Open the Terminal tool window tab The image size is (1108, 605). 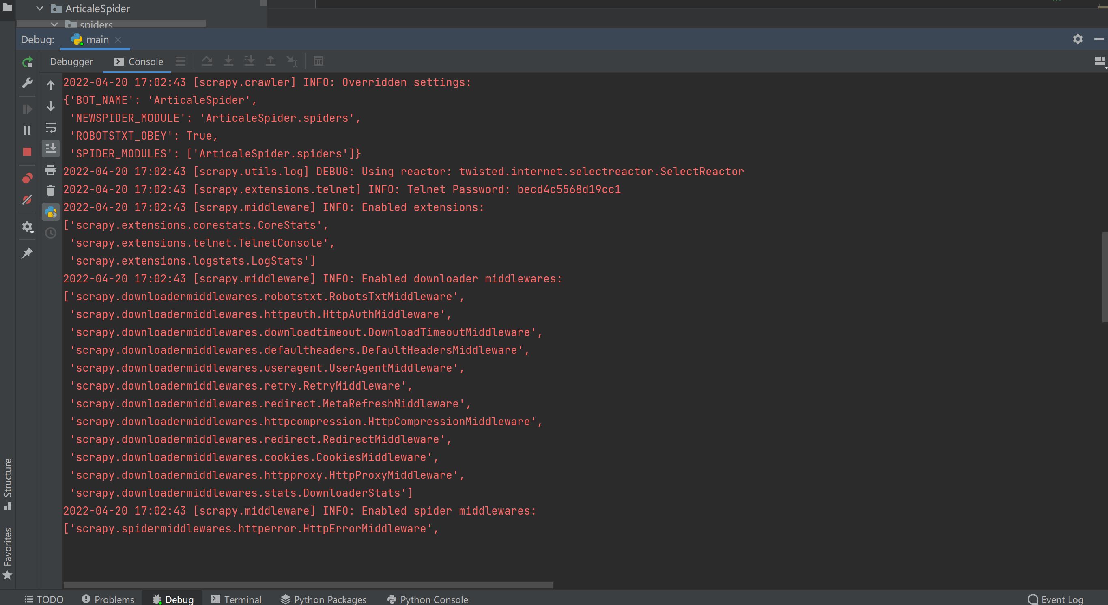pyautogui.click(x=237, y=599)
